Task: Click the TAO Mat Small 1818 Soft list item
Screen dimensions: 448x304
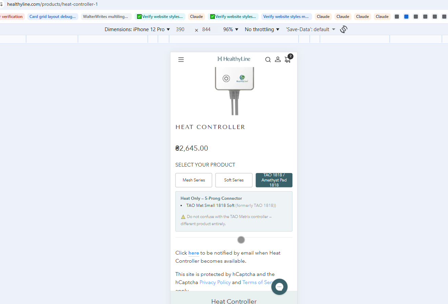Action: point(231,205)
